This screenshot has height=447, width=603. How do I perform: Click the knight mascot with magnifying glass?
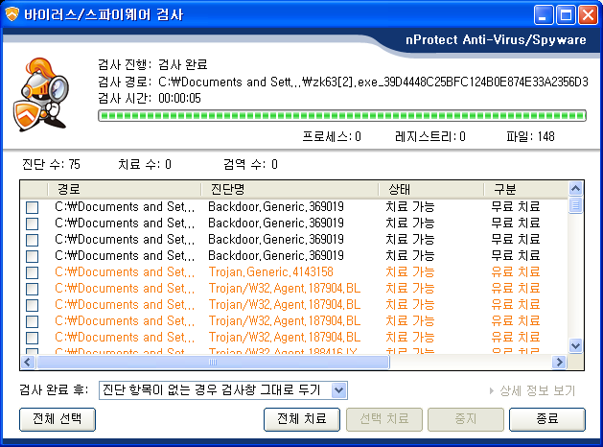tap(41, 94)
